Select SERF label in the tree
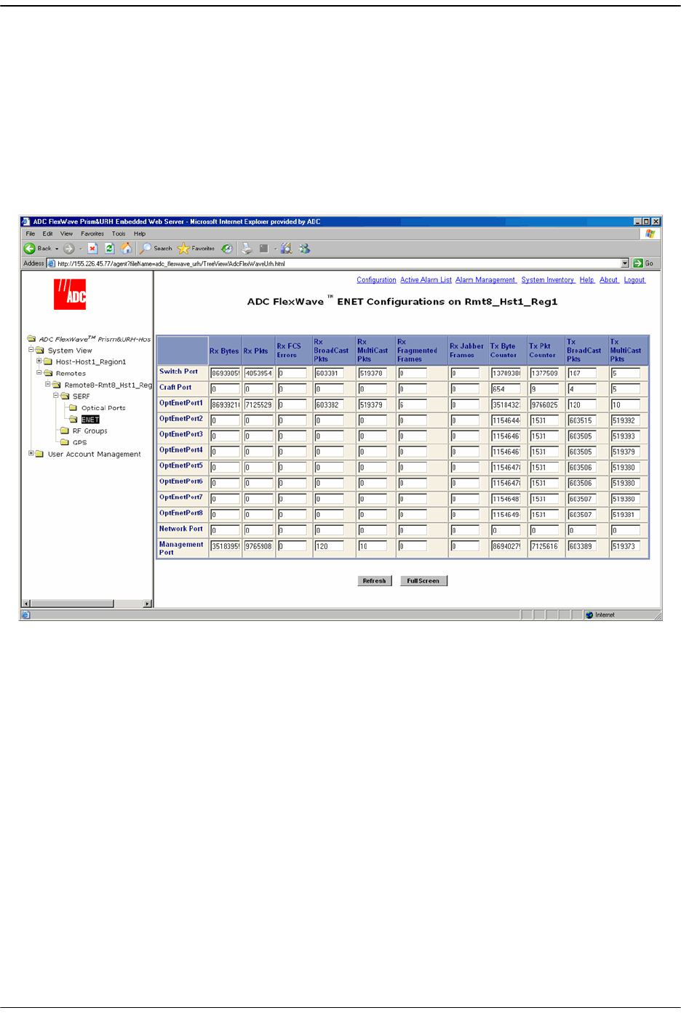681x1013 pixels. (x=81, y=396)
